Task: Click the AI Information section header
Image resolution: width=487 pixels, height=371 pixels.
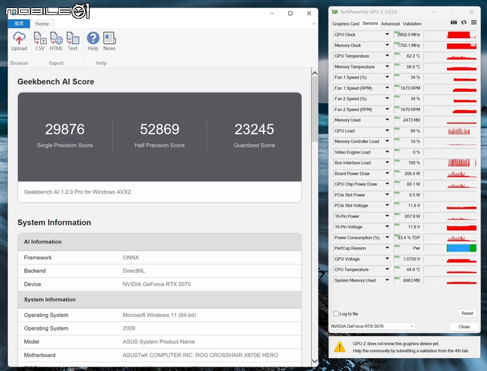Action: 160,242
